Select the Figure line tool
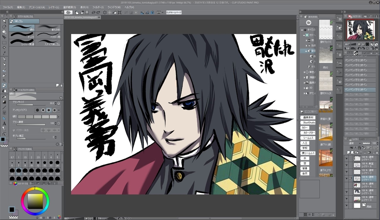This screenshot has height=220, width=380. 4,107
